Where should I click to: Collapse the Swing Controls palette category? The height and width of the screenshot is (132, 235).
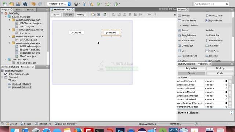tap(180, 25)
